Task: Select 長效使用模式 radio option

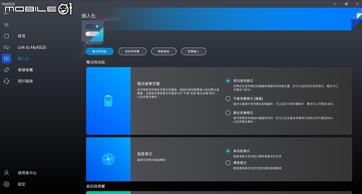Action: pyautogui.click(x=228, y=81)
